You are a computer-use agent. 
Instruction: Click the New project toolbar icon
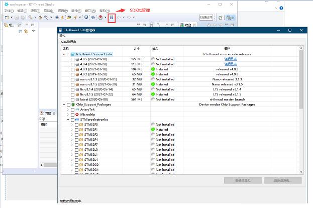click(7, 18)
